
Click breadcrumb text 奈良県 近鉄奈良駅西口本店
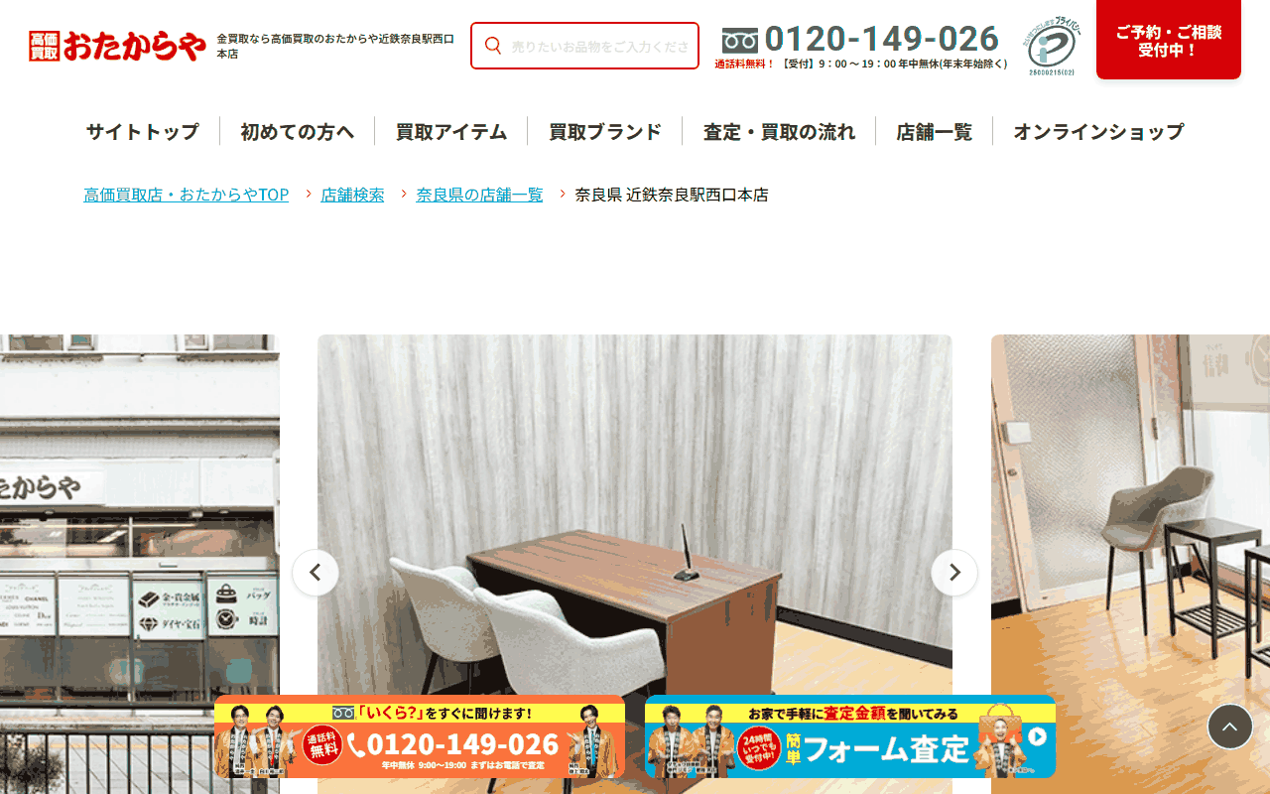[672, 195]
